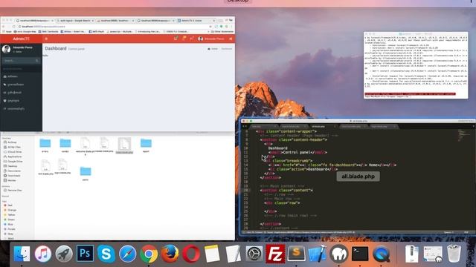Image resolution: width=476 pixels, height=267 pixels.
Task: Select the vendor folder in Finder
Action: coord(65,145)
